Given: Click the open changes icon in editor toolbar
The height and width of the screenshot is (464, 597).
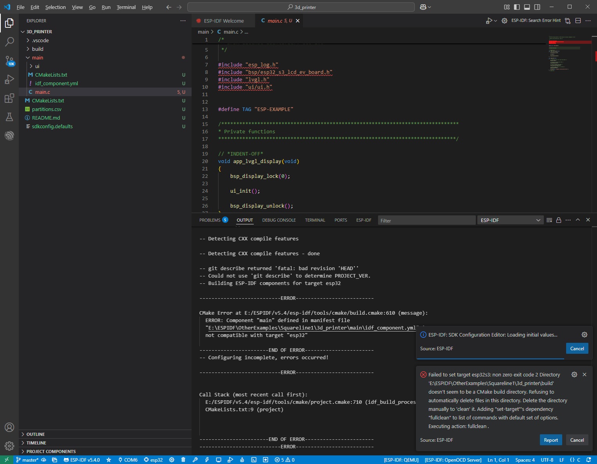Looking at the screenshot, I should 568,21.
